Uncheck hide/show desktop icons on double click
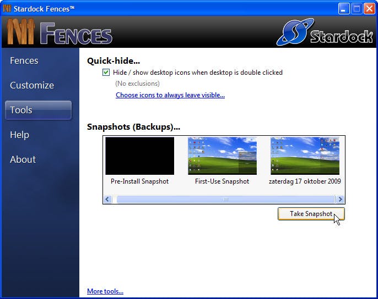 (106, 72)
